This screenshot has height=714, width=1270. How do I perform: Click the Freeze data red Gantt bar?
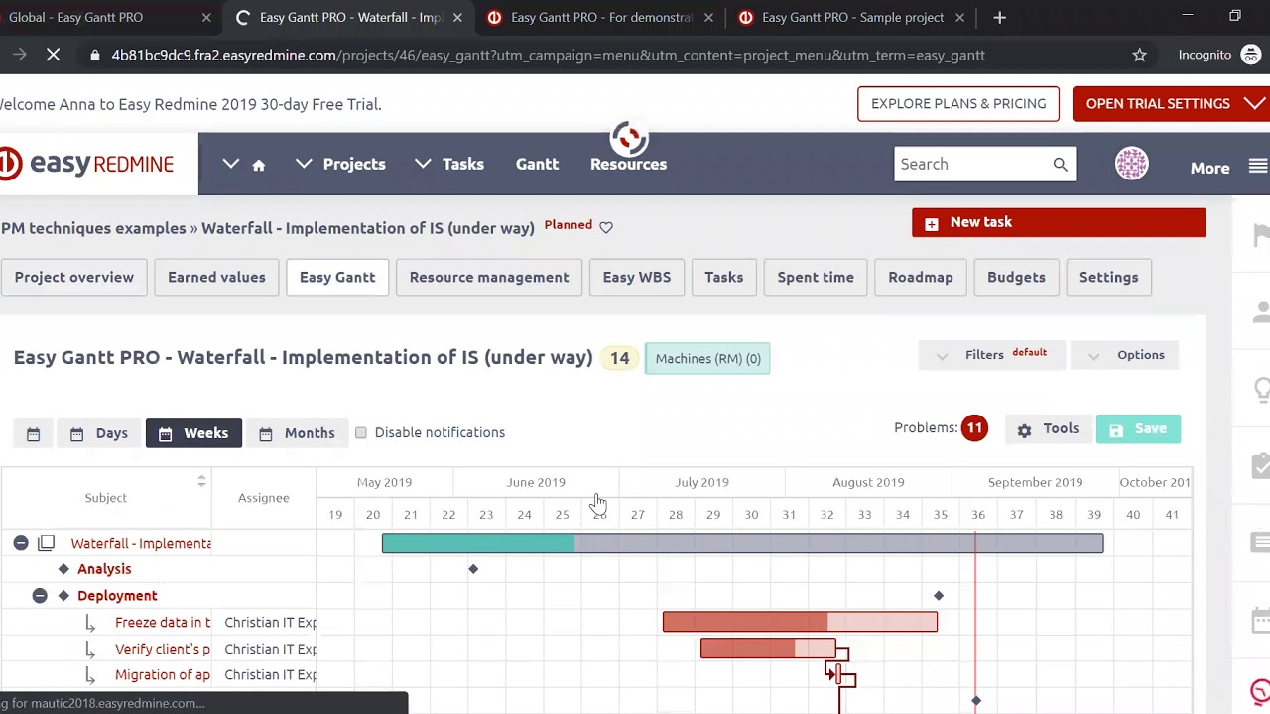(800, 623)
